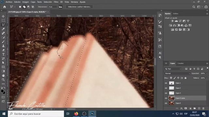Click the Share icon button
209x117 pixels.
click(206, 7)
